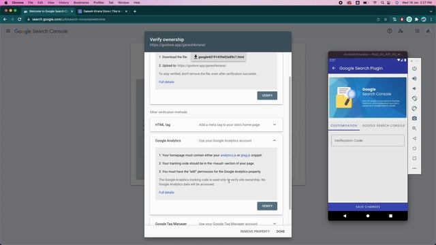
Task: Open Search Console help icon
Action: pyautogui.click(x=390, y=31)
